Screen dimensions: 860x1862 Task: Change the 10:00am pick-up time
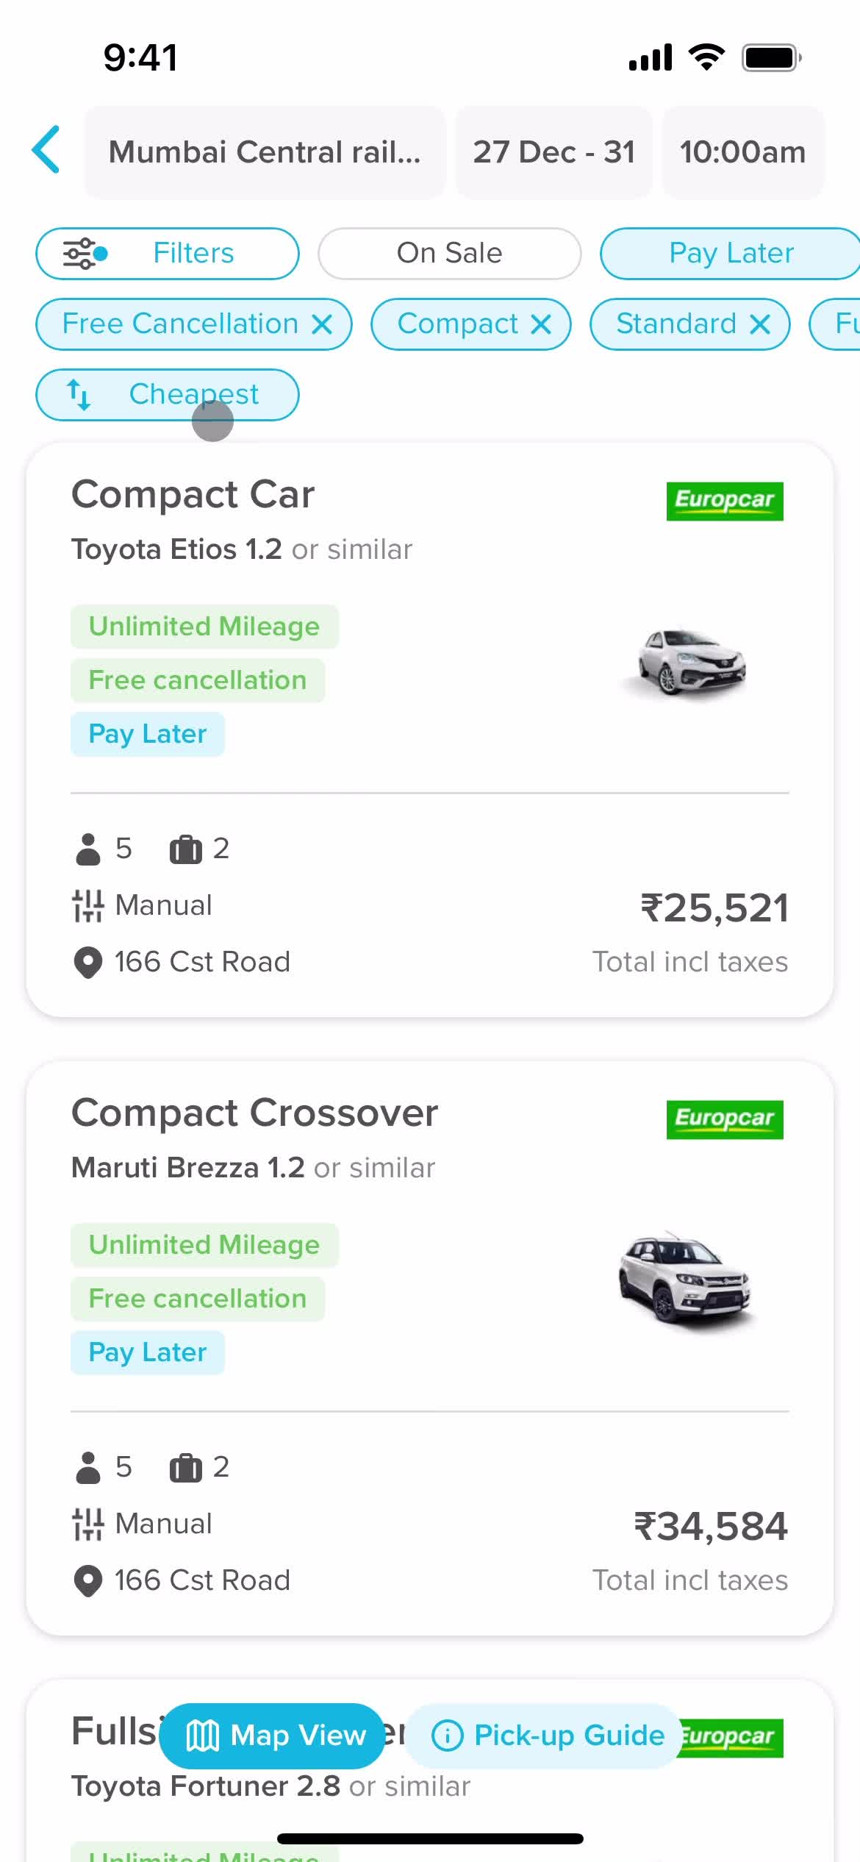[x=742, y=152]
